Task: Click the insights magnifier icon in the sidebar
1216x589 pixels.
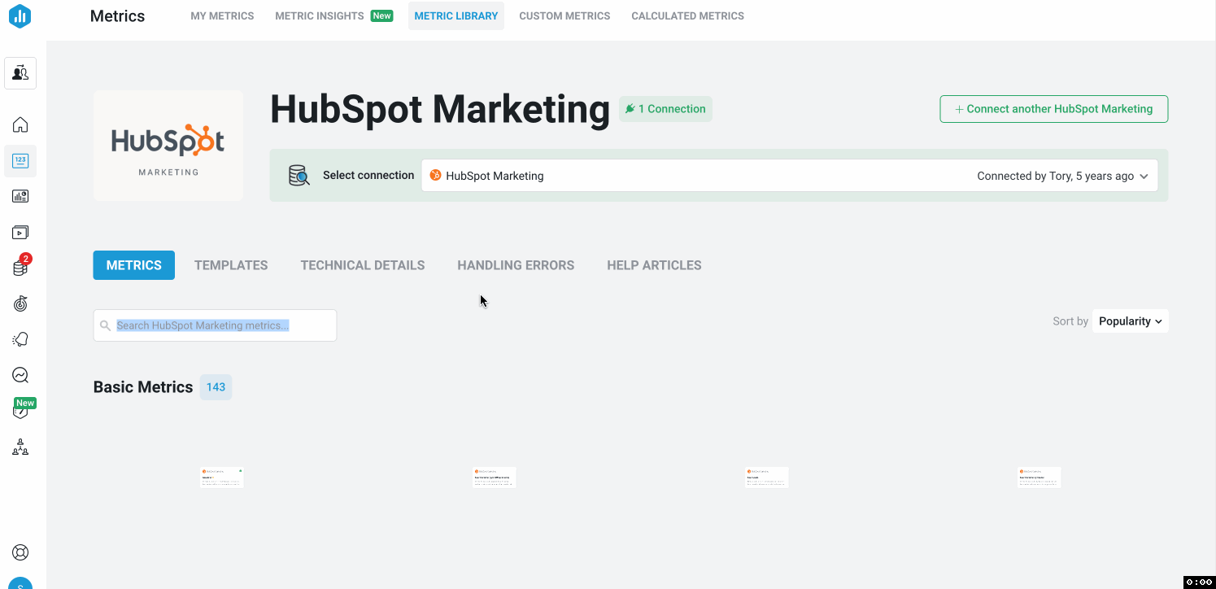Action: [x=20, y=374]
